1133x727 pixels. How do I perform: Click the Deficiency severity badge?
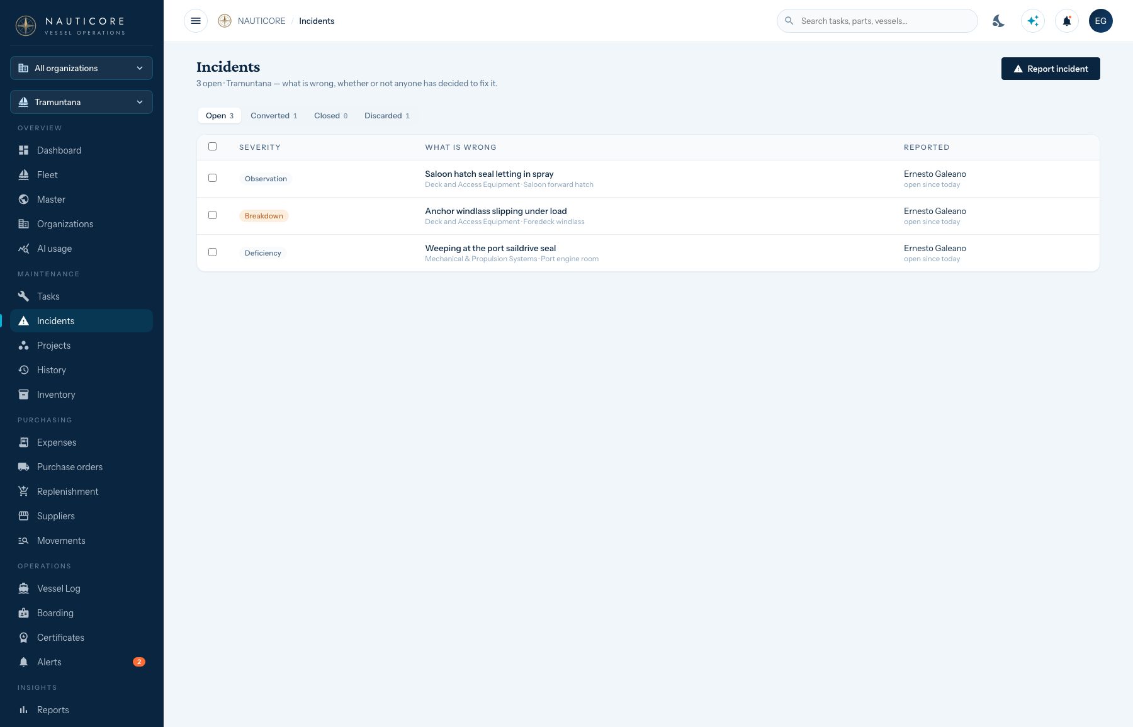click(262, 253)
